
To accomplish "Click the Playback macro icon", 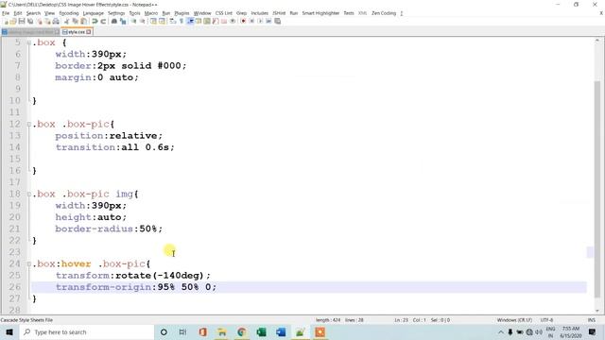I will 261,21.
